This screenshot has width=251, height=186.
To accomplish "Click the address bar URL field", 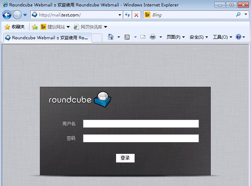I will coord(77,15).
